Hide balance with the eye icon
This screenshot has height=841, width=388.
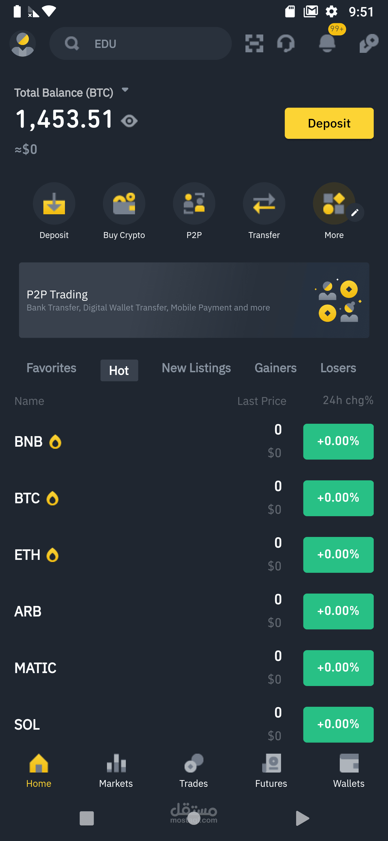(129, 121)
